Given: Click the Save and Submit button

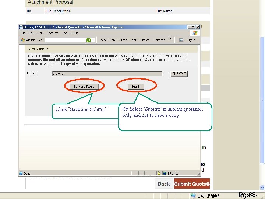Looking at the screenshot, I should pyautogui.click(x=84, y=87).
